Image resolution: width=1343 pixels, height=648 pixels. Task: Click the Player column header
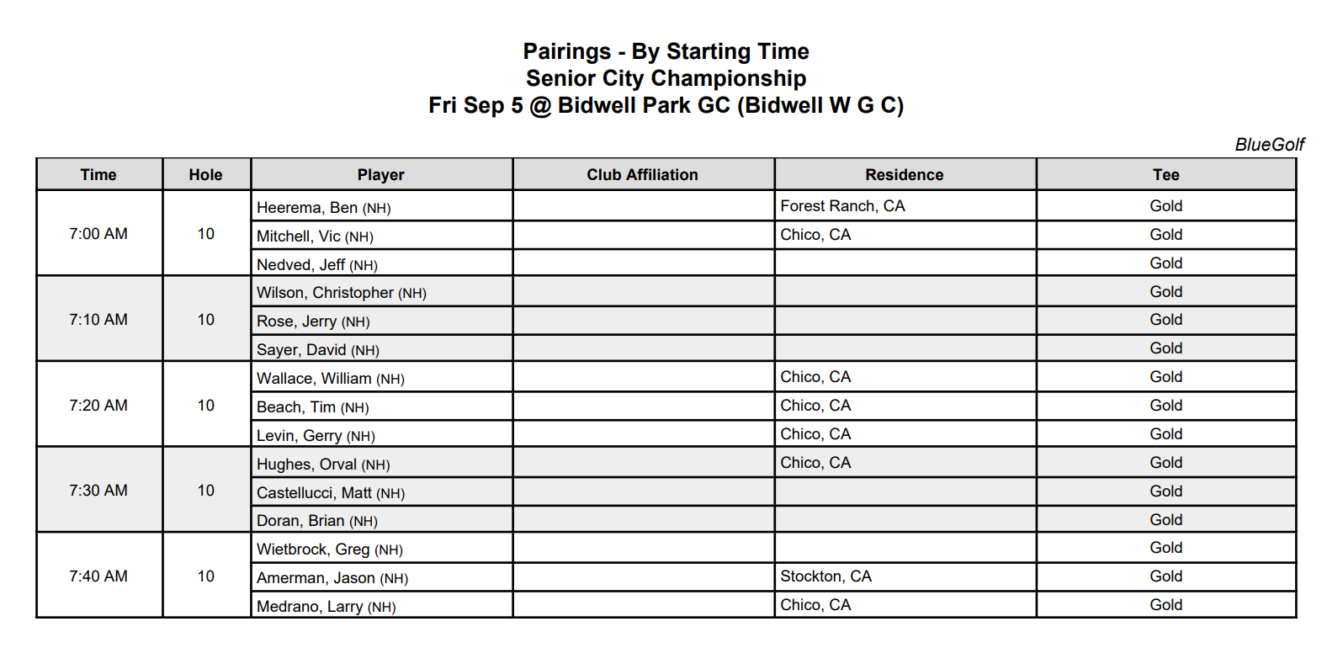[380, 175]
